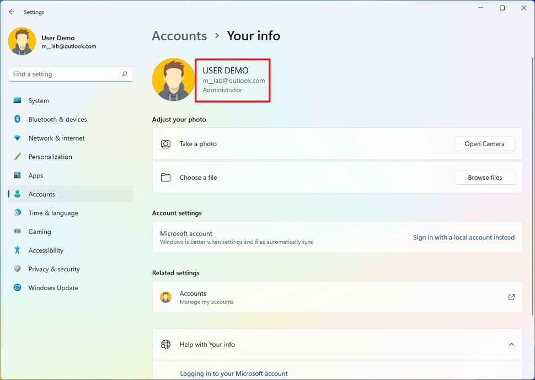Open Network & internet wifi icon
The height and width of the screenshot is (380, 535).
pos(18,138)
